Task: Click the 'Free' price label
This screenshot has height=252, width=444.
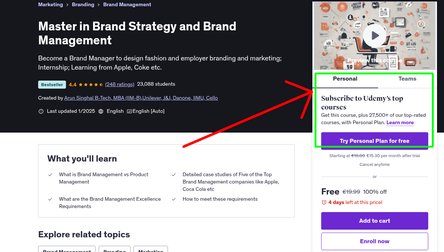Action: (x=330, y=192)
